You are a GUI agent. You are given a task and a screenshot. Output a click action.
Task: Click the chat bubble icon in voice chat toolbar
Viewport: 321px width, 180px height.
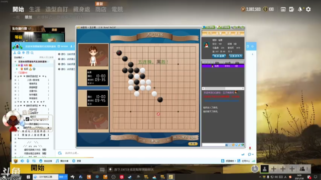pos(19,53)
